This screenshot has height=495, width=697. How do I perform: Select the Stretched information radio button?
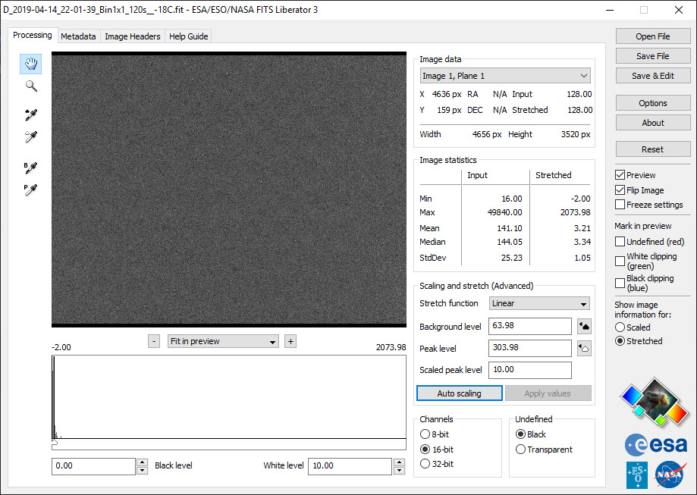tap(620, 341)
